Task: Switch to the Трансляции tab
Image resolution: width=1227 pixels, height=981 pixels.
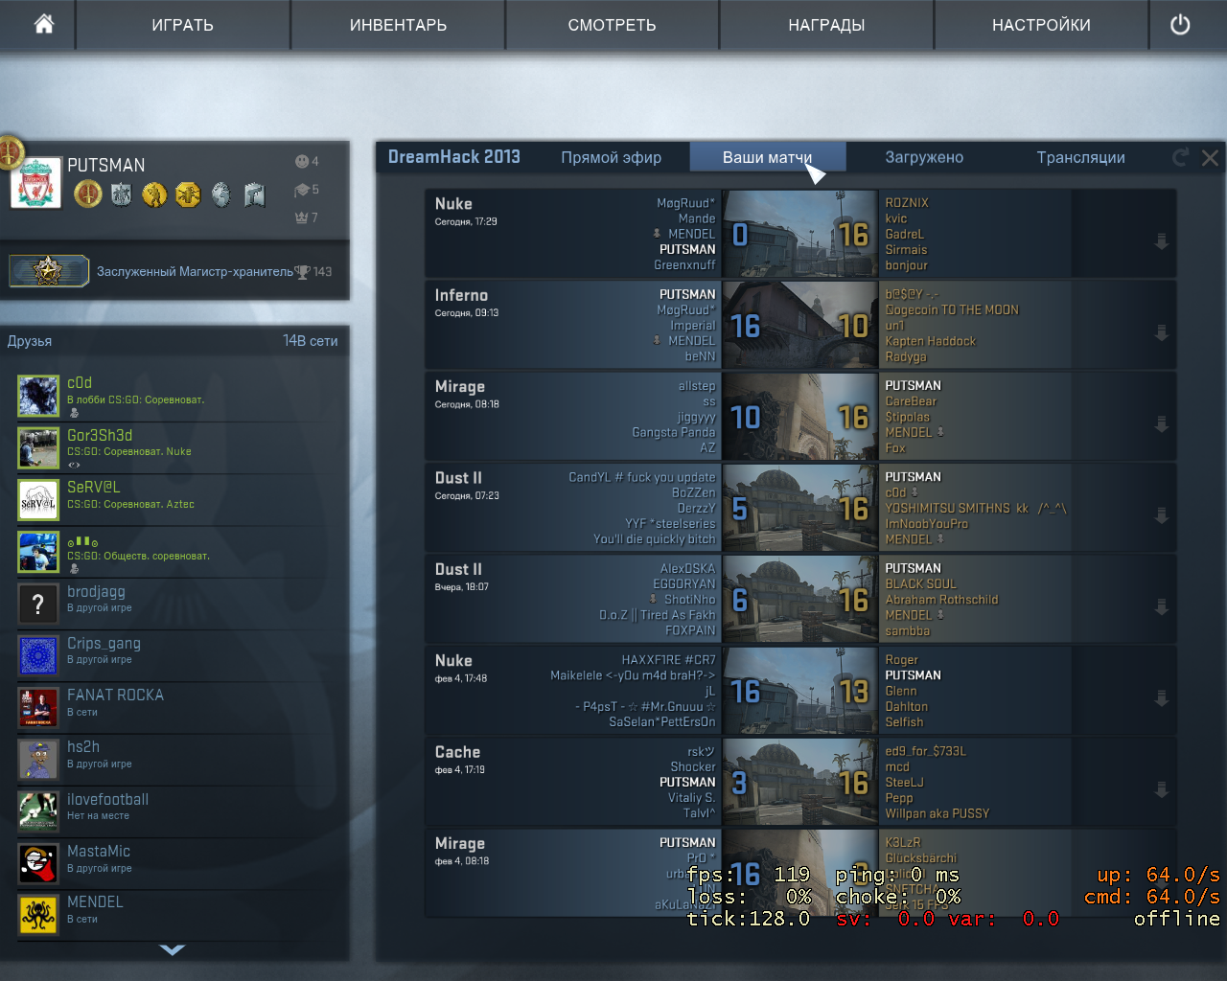Action: [1080, 157]
